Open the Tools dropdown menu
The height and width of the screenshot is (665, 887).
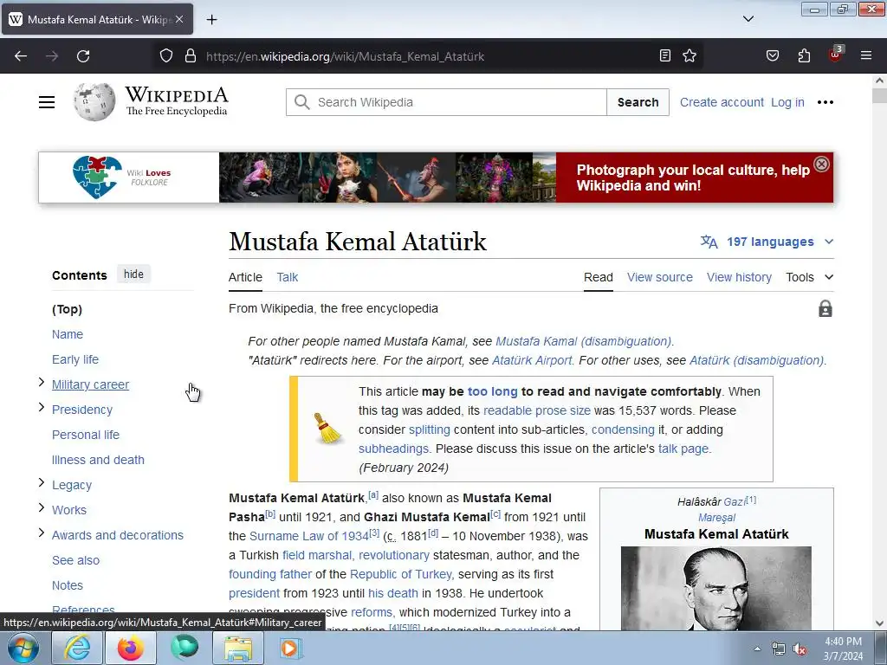pos(810,277)
